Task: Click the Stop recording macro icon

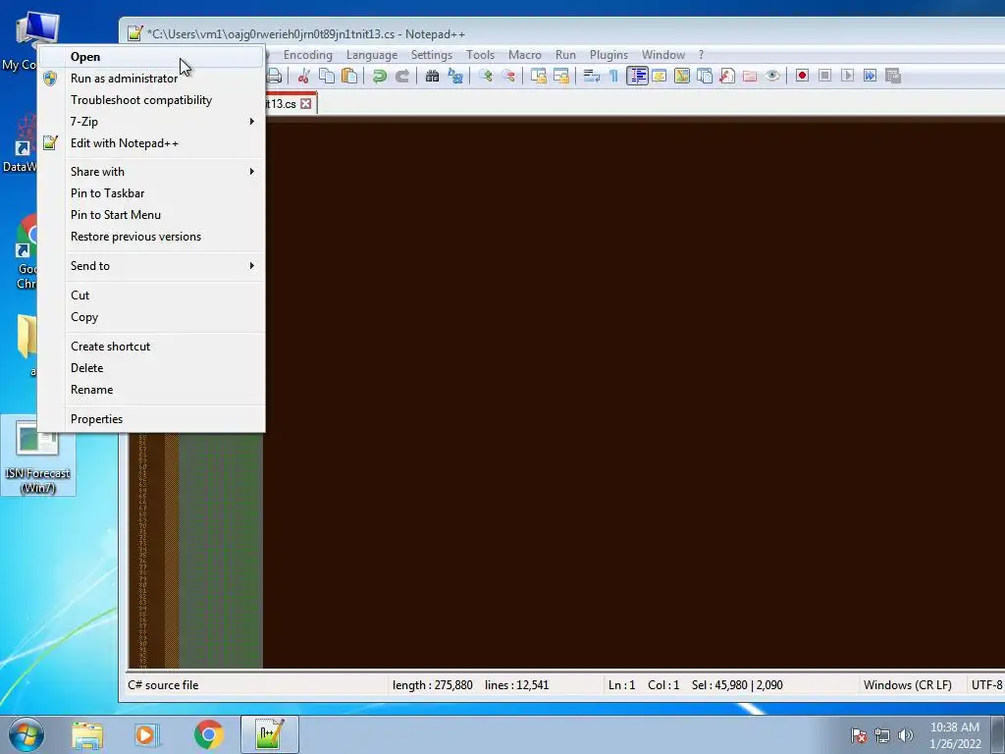Action: point(824,76)
